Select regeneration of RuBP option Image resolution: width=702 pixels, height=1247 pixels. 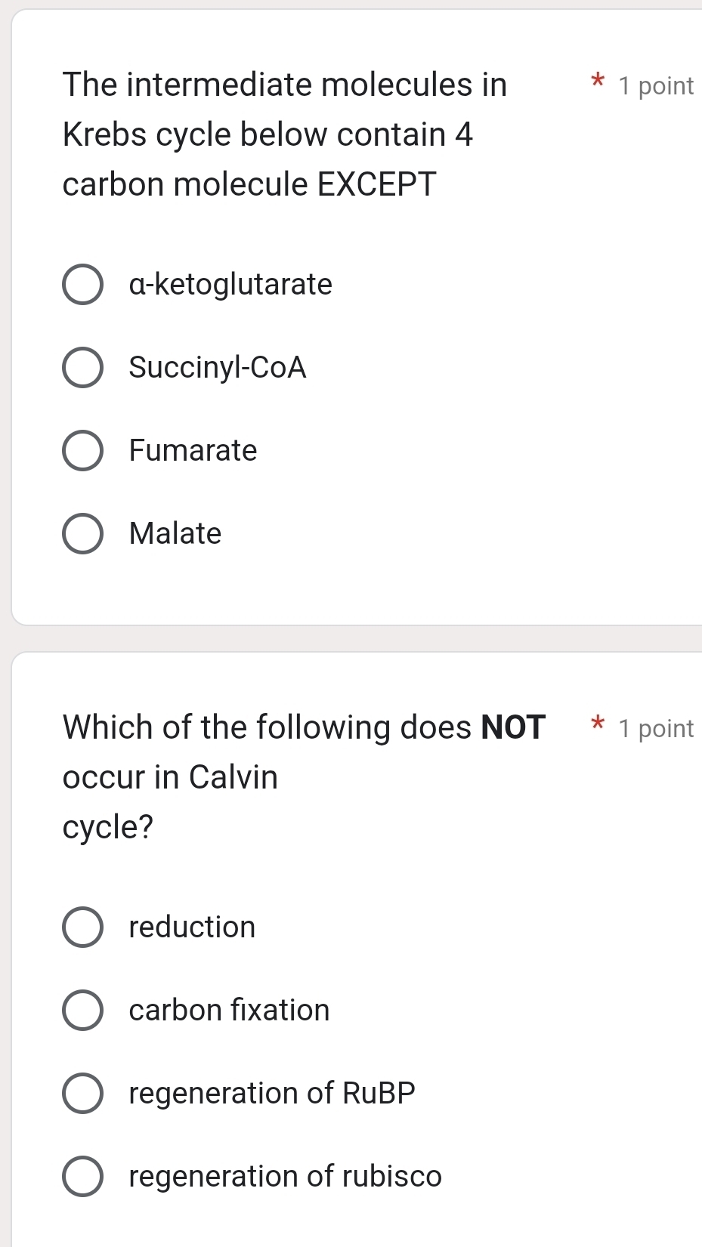84,1094
